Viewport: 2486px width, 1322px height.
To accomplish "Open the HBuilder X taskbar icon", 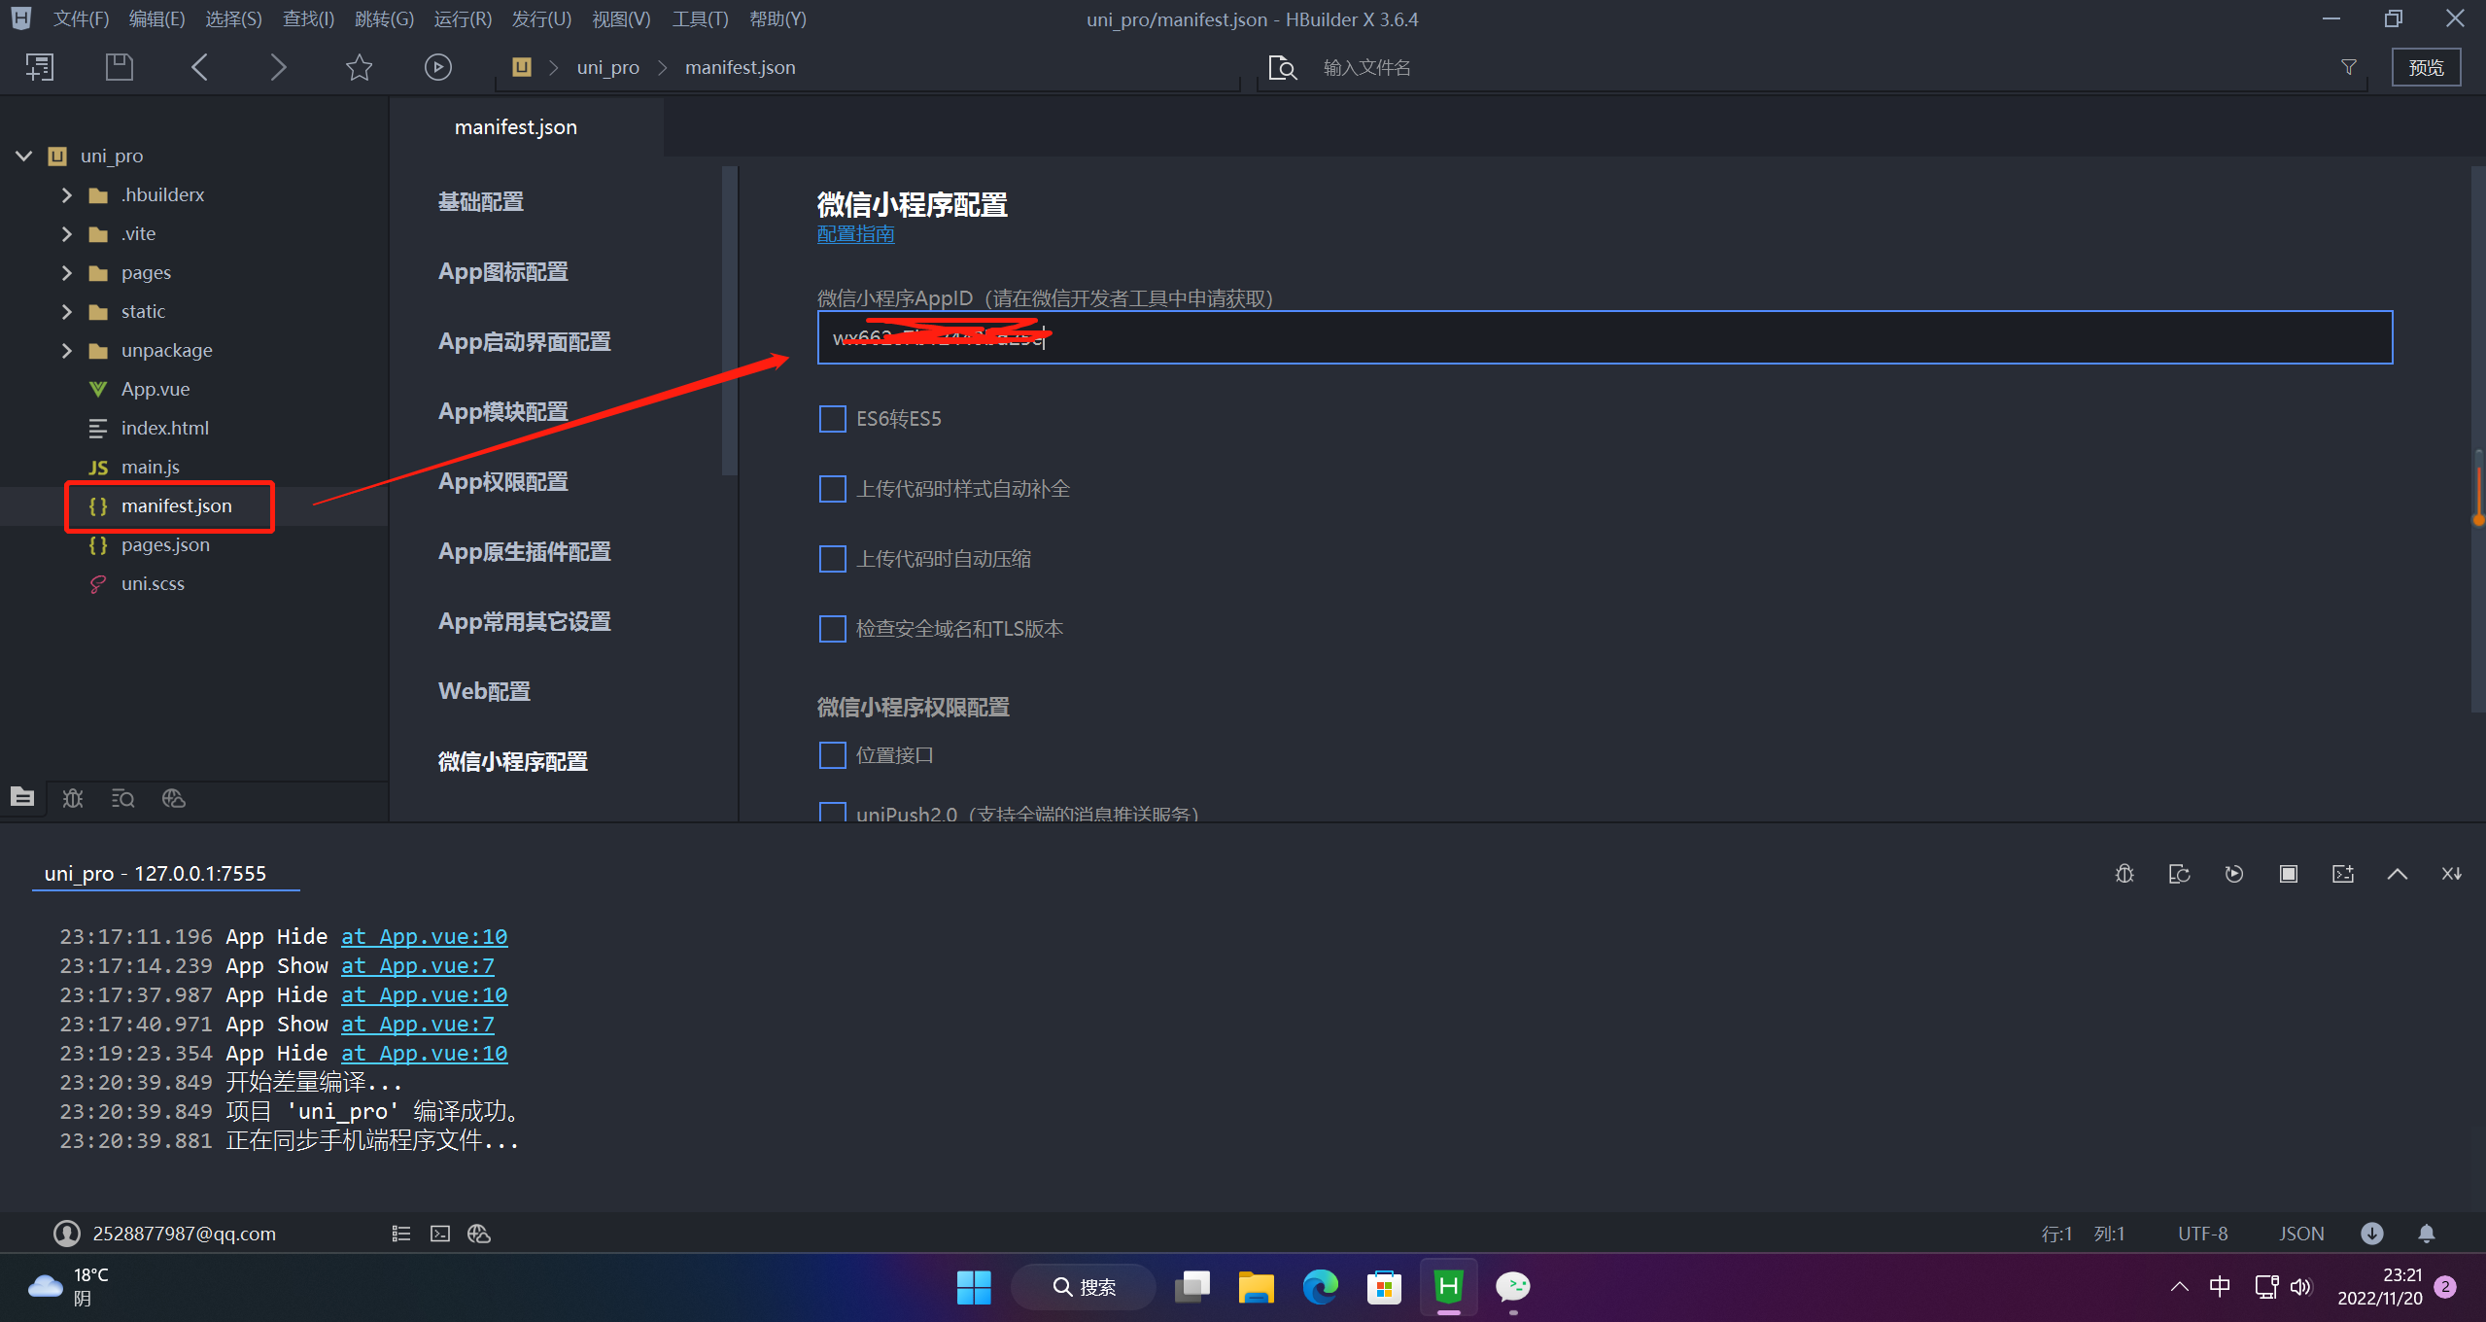I will pyautogui.click(x=1449, y=1287).
